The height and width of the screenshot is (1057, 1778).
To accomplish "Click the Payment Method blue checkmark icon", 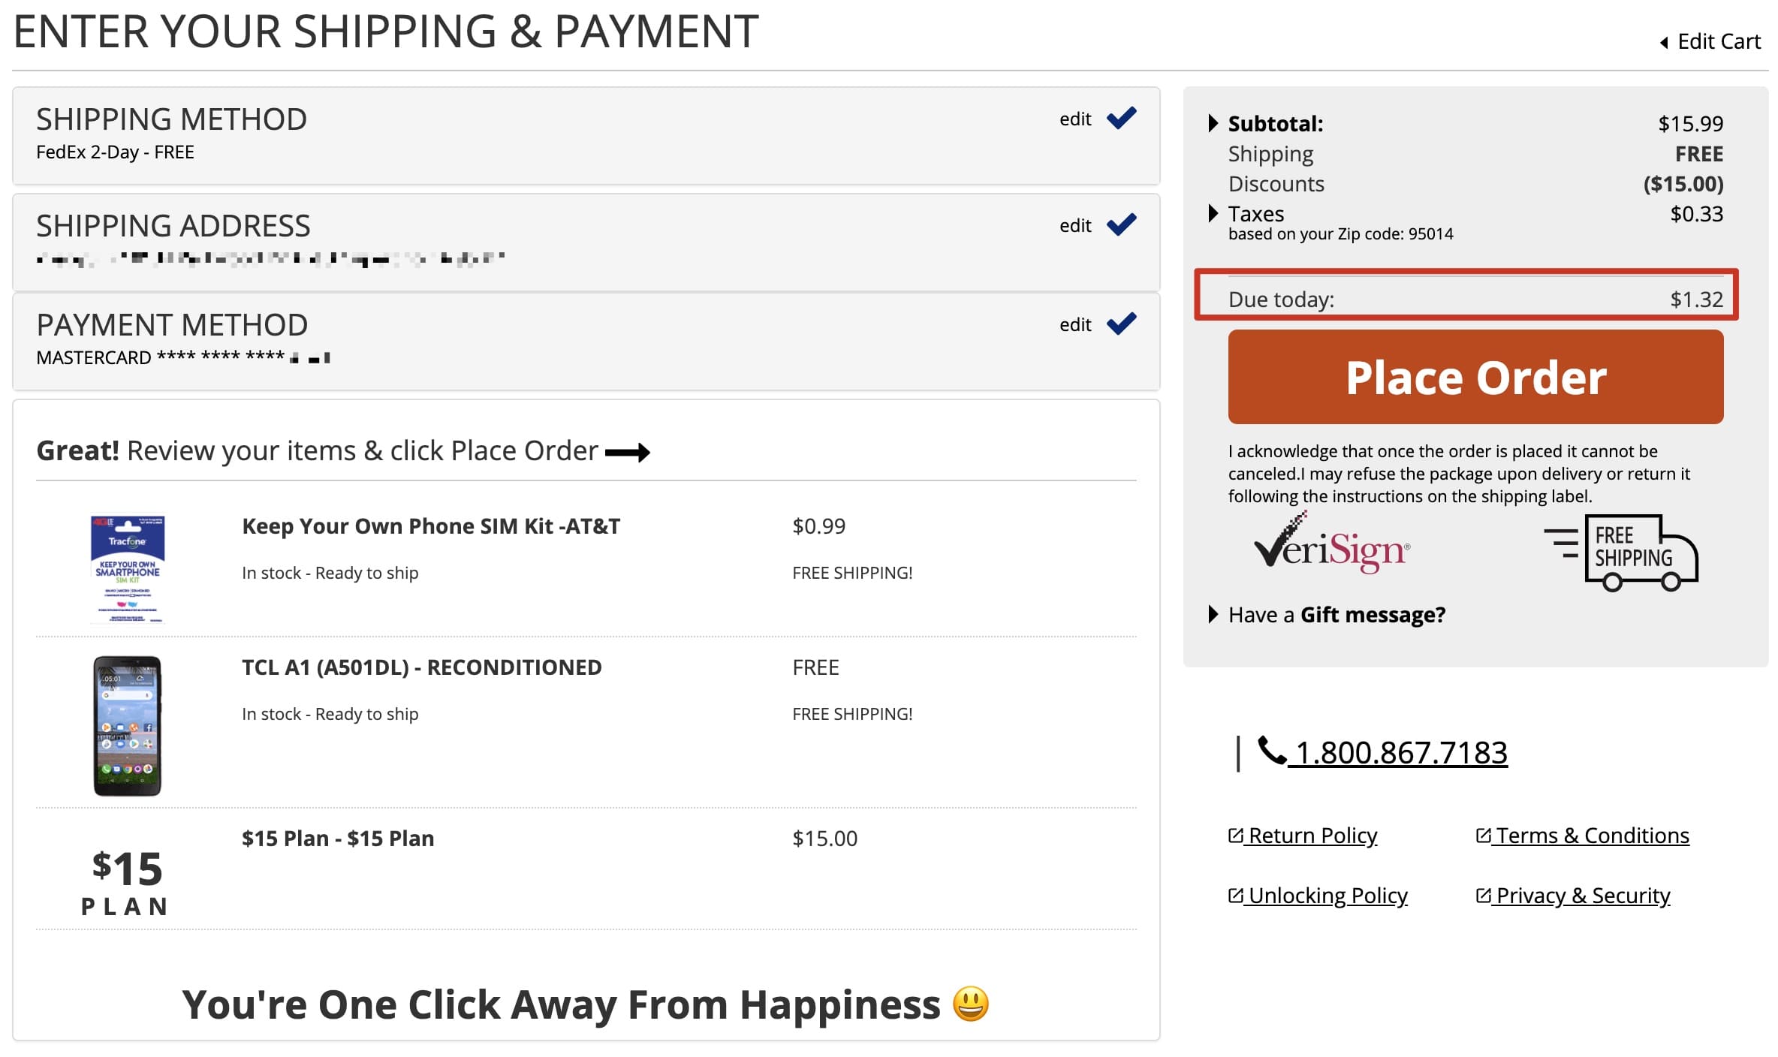I will [1121, 324].
